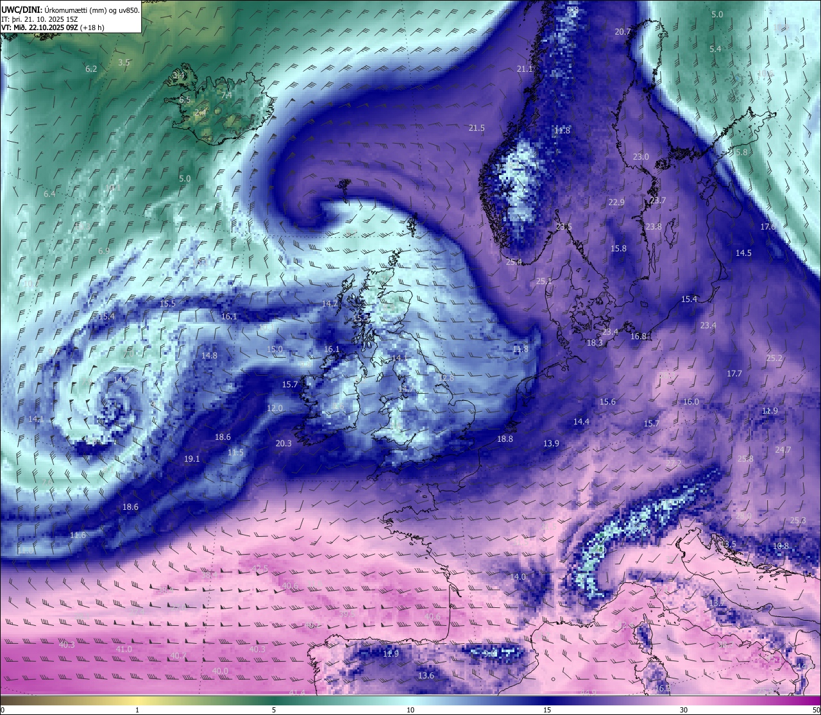Screen dimensions: 821x715
Task: Click the 41.0 value in the lower left
Action: pos(124,649)
